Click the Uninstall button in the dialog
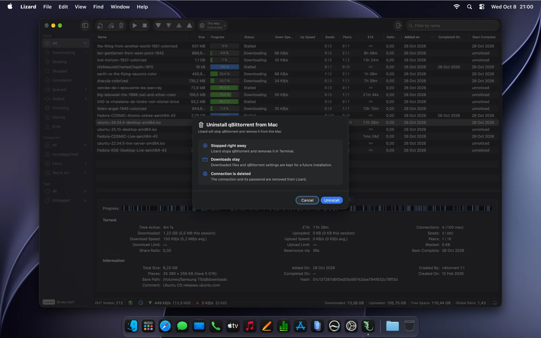Image resolution: width=541 pixels, height=338 pixels. point(332,200)
